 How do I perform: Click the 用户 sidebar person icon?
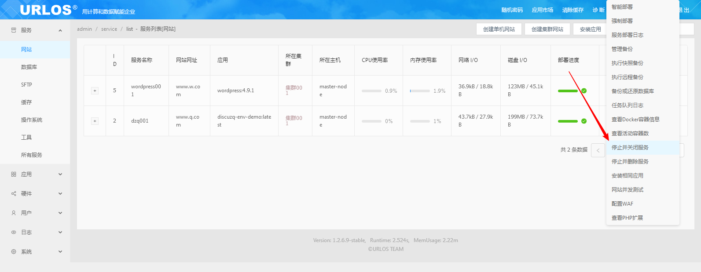14,213
